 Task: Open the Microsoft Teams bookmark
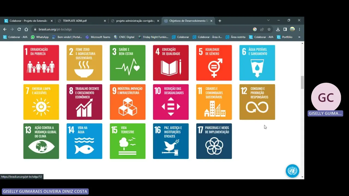tap(98, 37)
